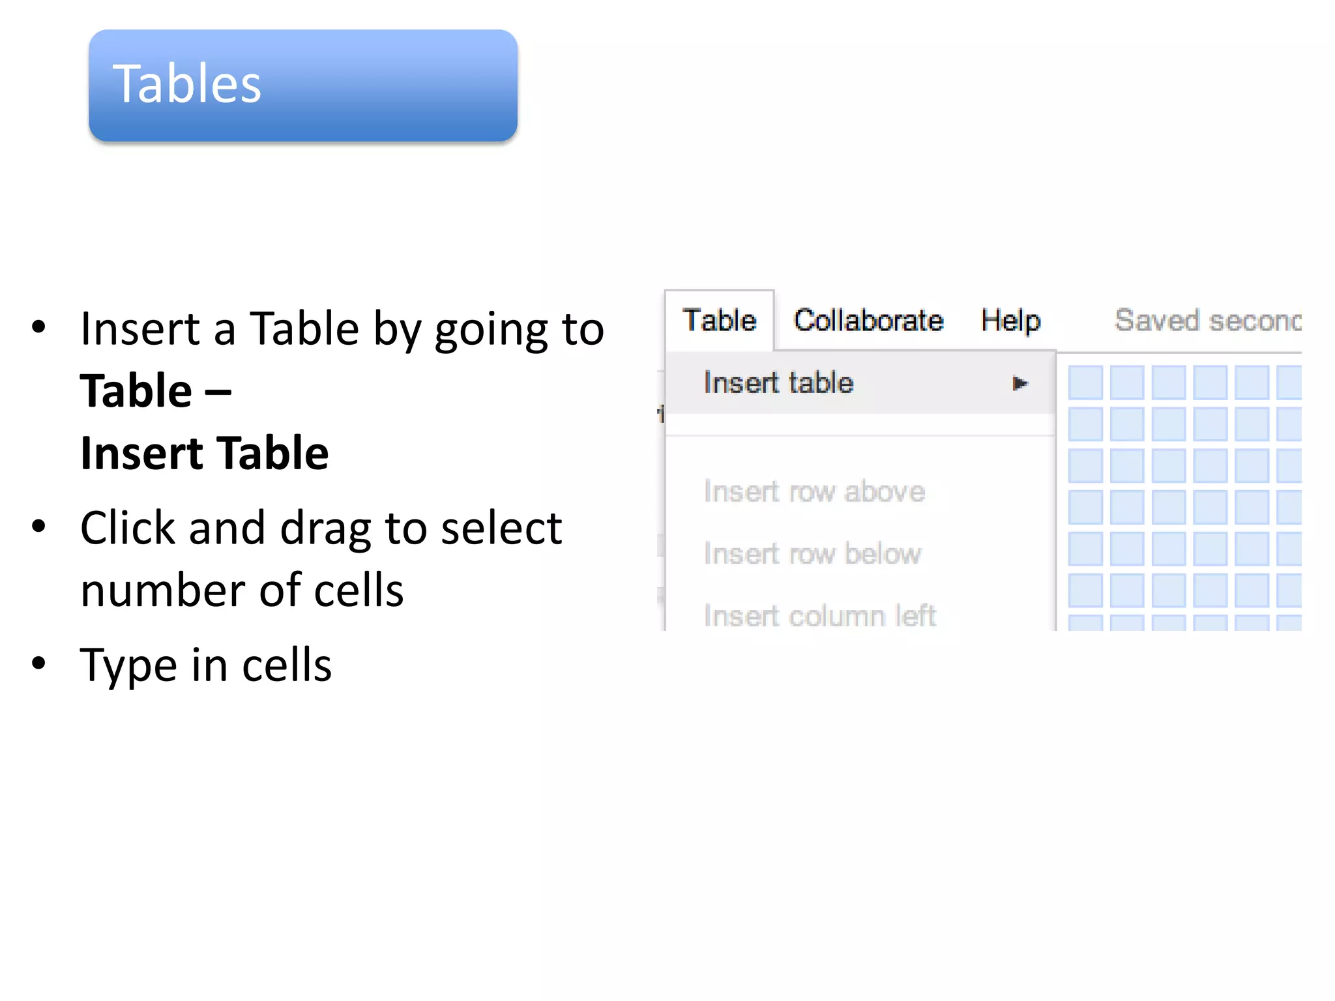The width and height of the screenshot is (1335, 1001).
Task: Select the Insert table menu entry
Action: (x=779, y=383)
